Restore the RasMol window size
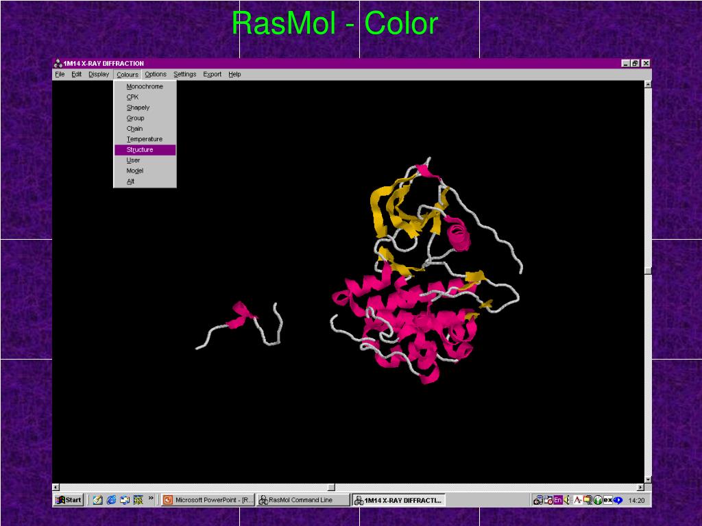Viewport: 702px width, 526px height. 635,64
